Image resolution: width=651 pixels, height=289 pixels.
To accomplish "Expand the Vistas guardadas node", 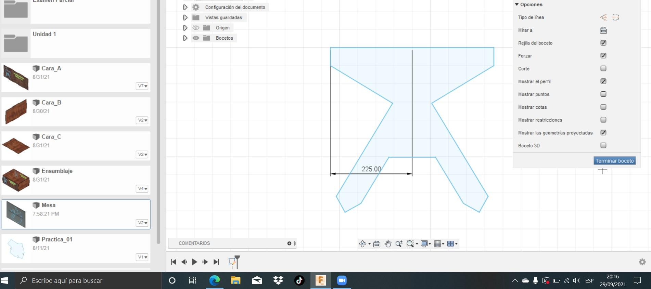I will pos(185,17).
